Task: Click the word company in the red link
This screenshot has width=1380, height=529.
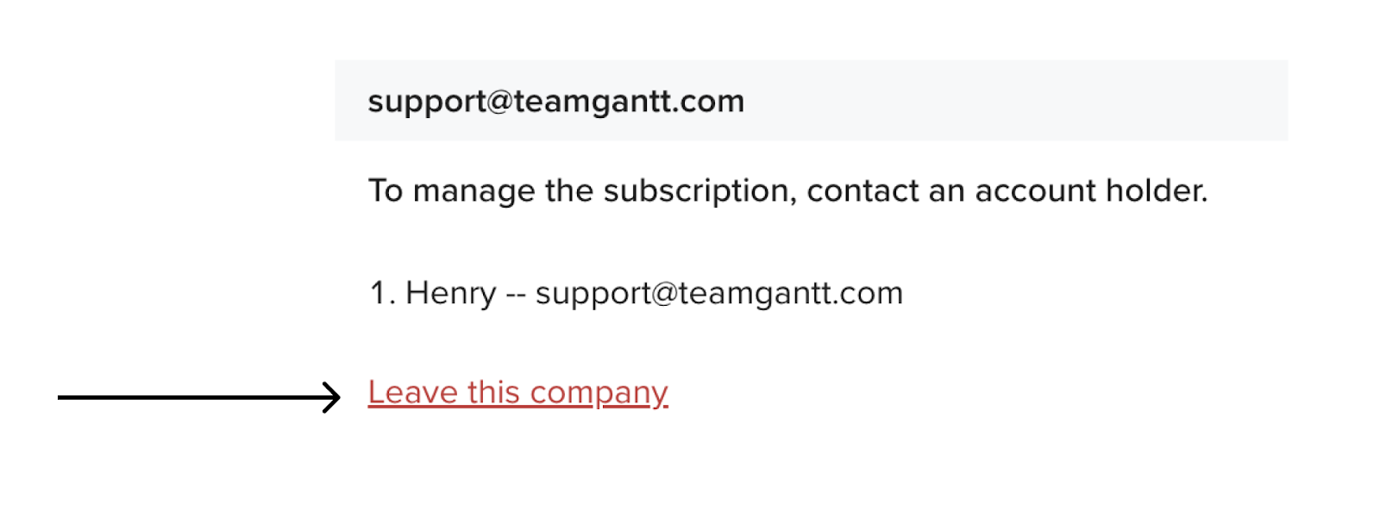Action: pyautogui.click(x=599, y=395)
